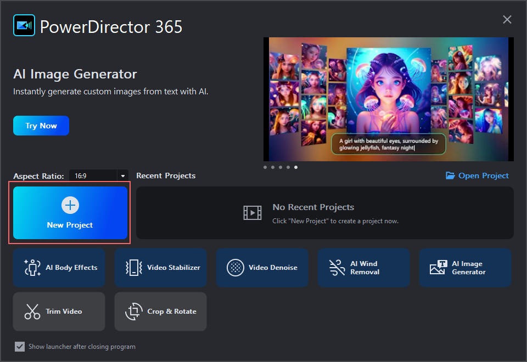Go to first banner slide dot
This screenshot has height=362, width=527.
tap(265, 167)
